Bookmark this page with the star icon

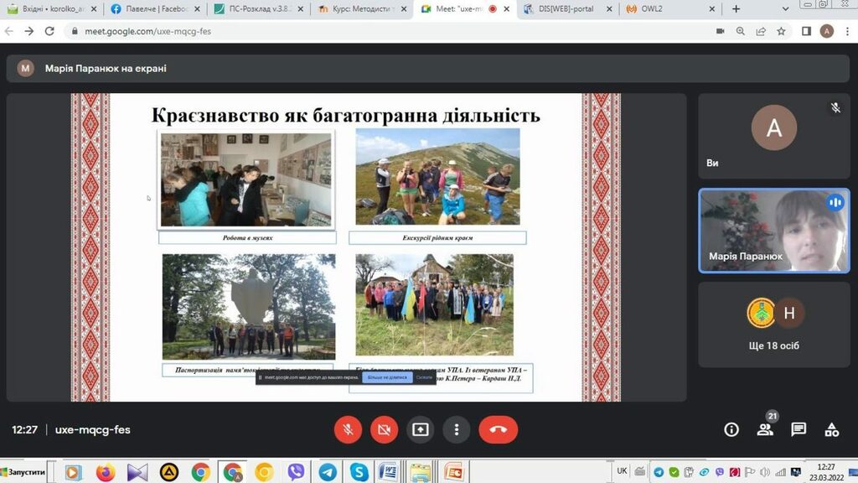click(x=781, y=31)
